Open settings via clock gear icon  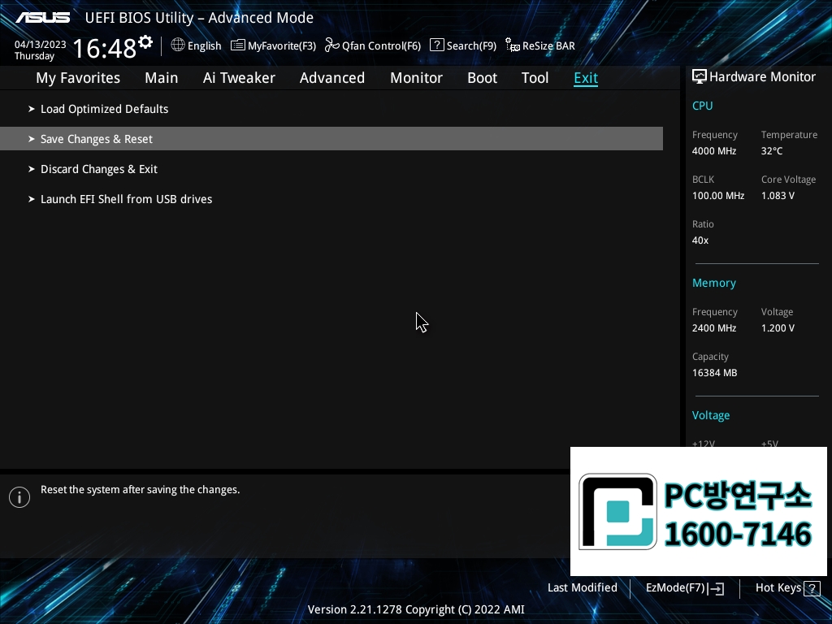point(145,41)
